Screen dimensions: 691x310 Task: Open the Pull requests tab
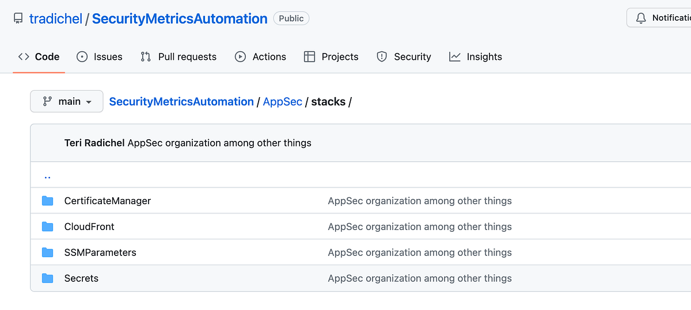click(x=179, y=56)
